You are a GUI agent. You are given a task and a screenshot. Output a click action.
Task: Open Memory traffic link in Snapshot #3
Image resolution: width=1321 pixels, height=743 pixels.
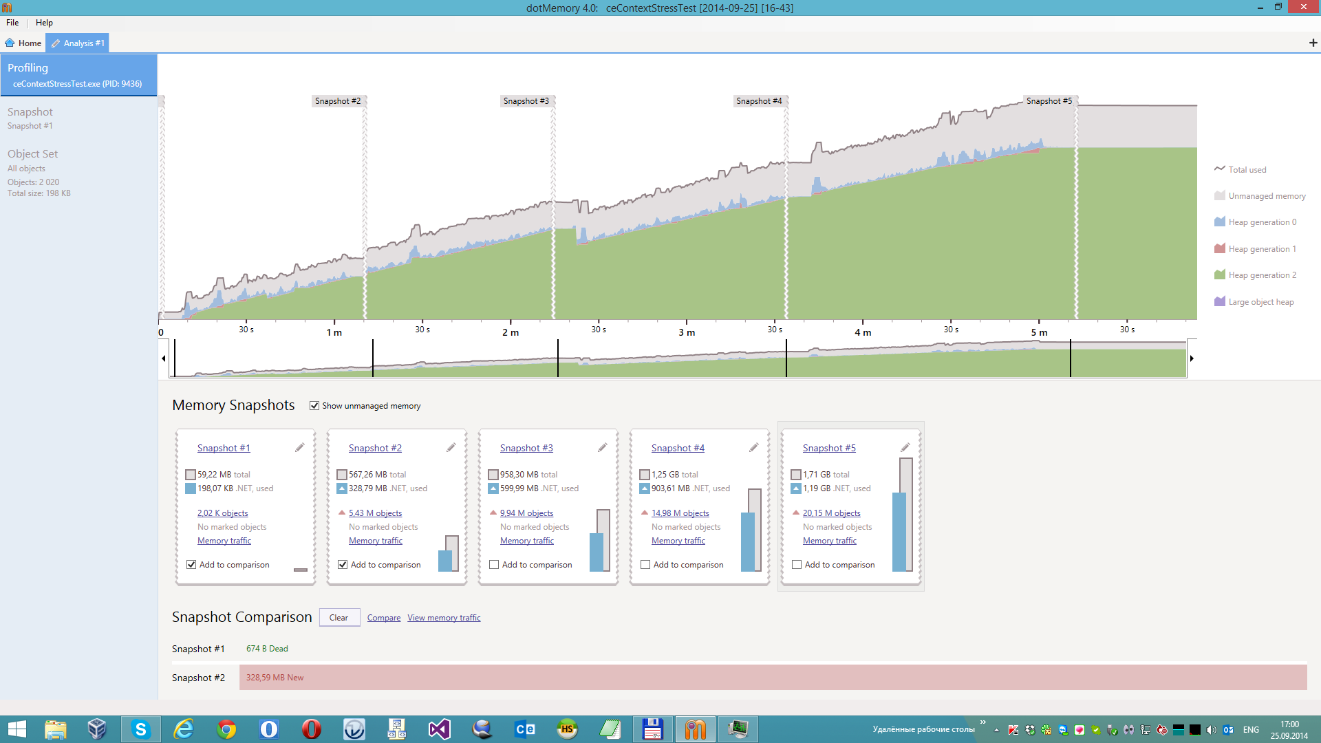point(527,541)
